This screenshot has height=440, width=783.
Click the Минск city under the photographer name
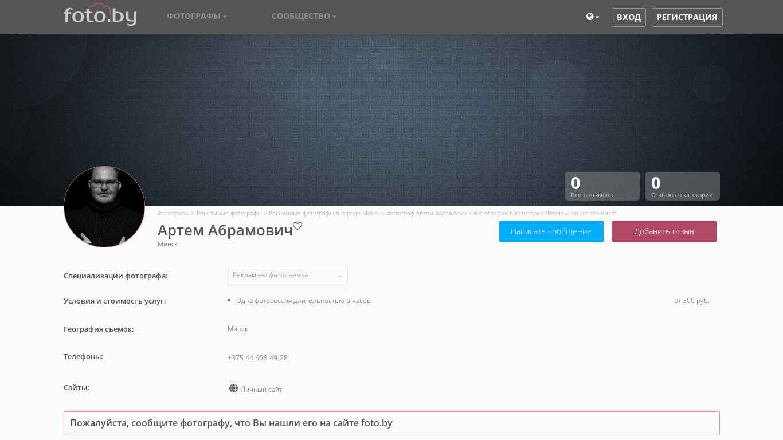tap(167, 244)
